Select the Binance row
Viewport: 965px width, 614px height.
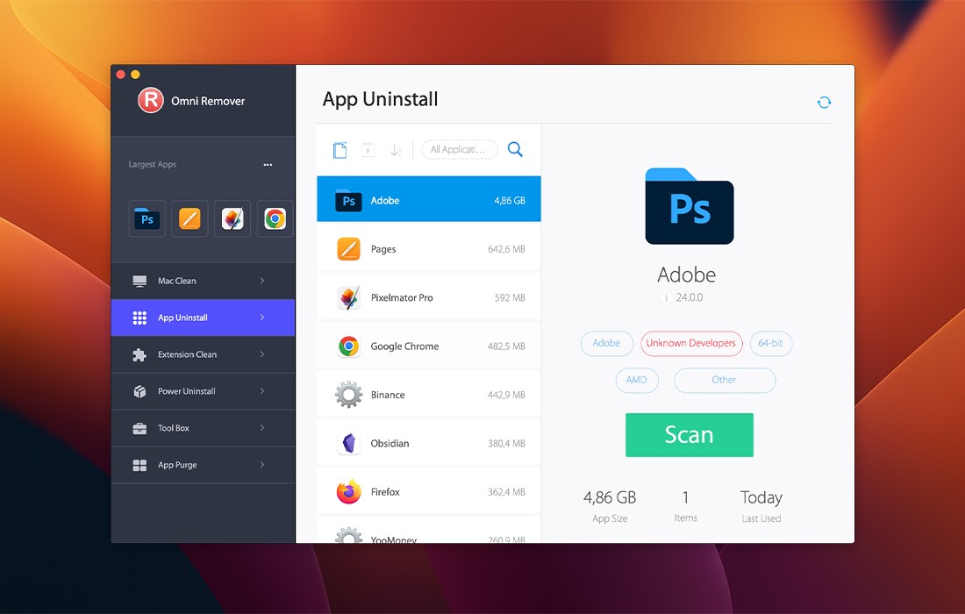pos(429,395)
